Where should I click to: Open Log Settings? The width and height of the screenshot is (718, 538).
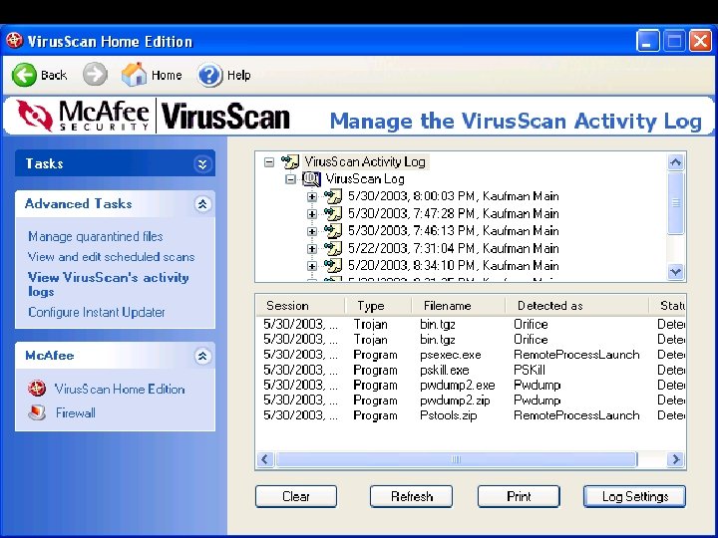tap(634, 496)
